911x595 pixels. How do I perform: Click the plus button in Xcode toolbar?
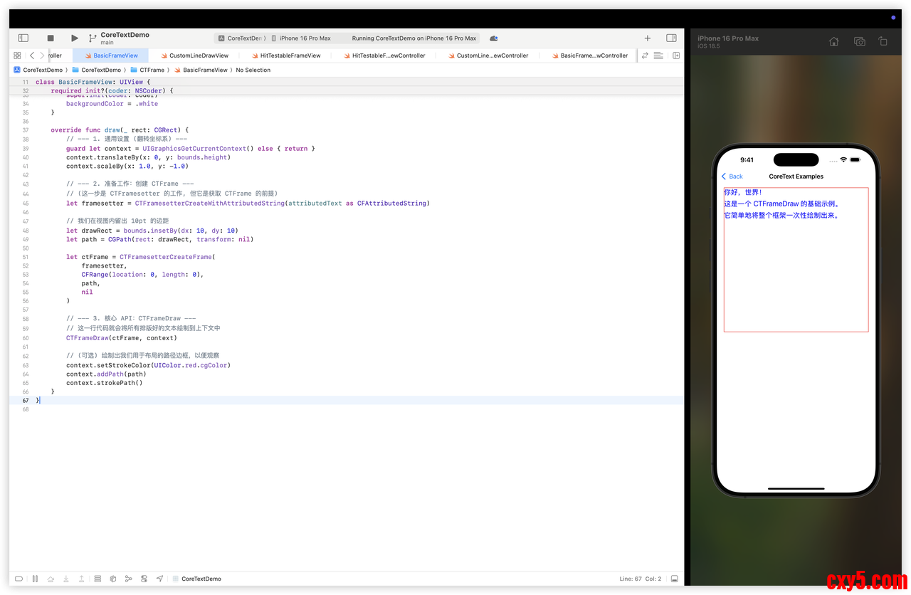[x=647, y=38]
